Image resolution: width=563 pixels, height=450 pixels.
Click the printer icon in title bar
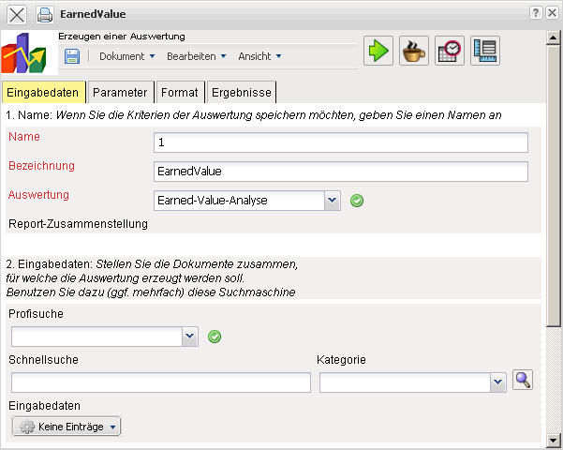point(45,15)
